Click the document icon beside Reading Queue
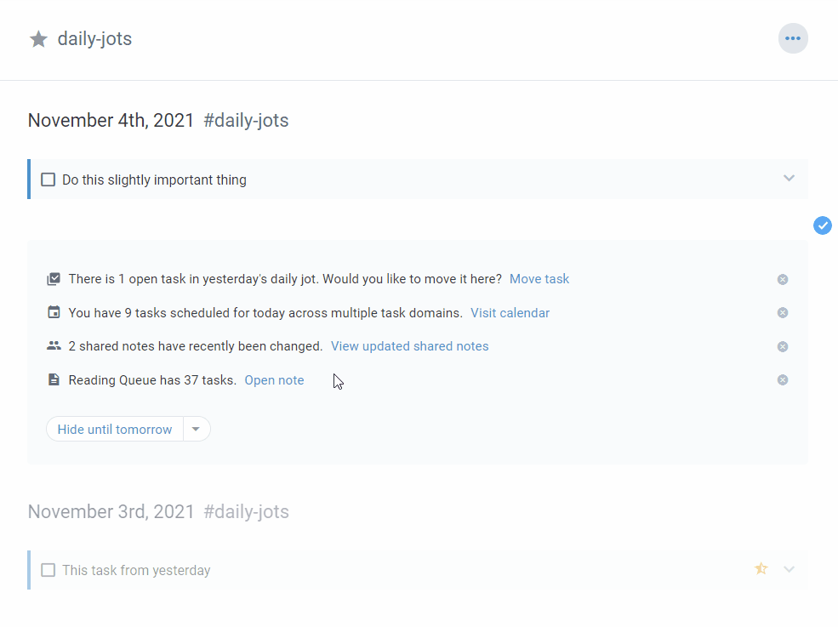The image size is (838, 627). pyautogui.click(x=54, y=379)
